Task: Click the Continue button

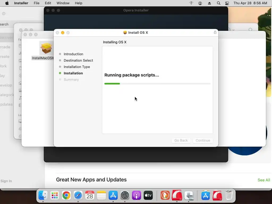Action: point(203,140)
